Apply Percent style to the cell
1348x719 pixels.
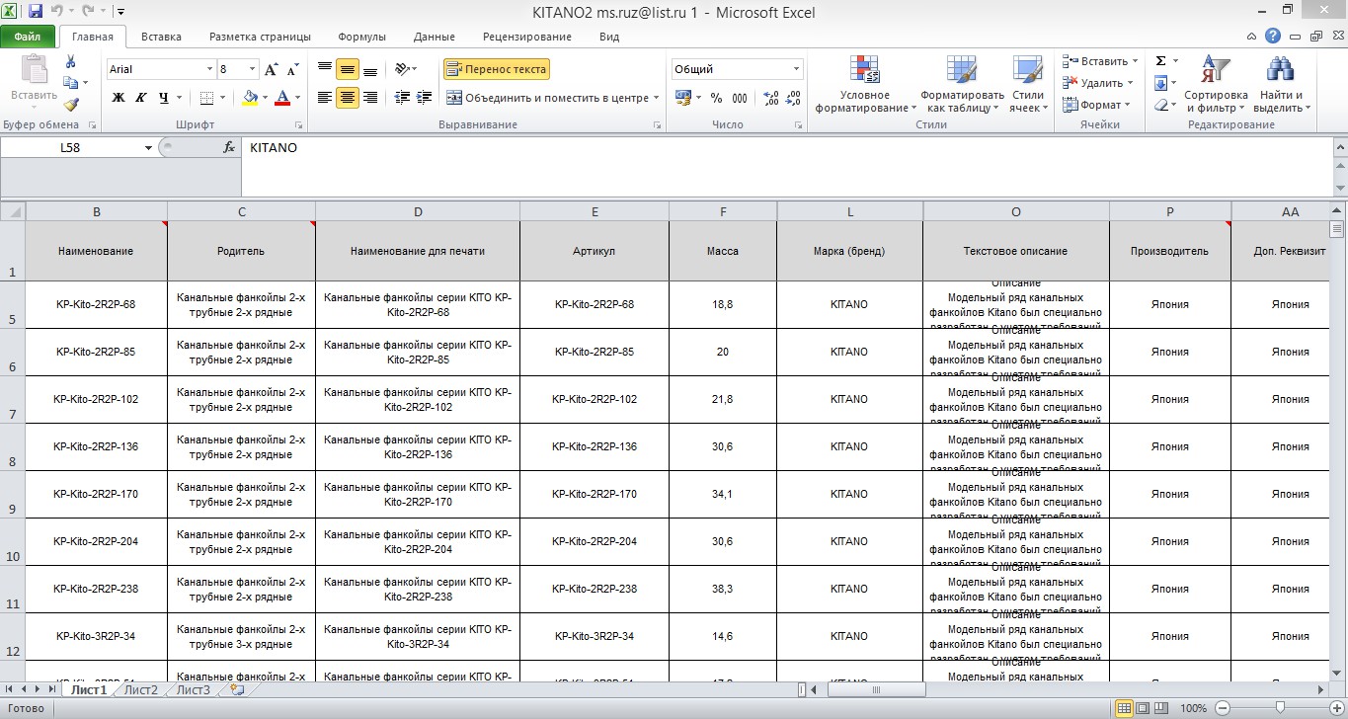click(x=716, y=98)
